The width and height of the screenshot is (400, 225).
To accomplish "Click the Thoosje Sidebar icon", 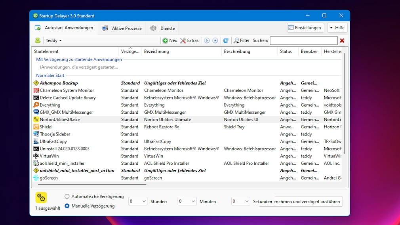I will pos(36,134).
